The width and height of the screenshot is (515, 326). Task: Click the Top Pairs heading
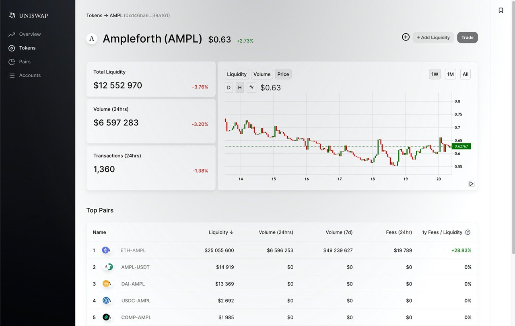coord(100,210)
